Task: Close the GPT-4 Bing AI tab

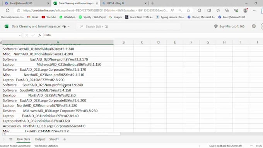Action: (x=145, y=3)
